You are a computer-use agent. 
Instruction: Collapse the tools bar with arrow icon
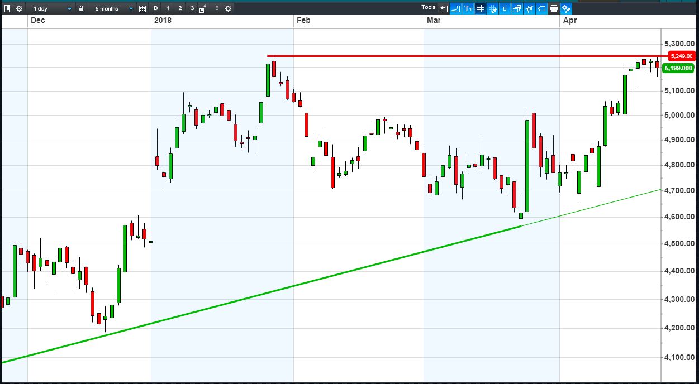pyautogui.click(x=444, y=8)
